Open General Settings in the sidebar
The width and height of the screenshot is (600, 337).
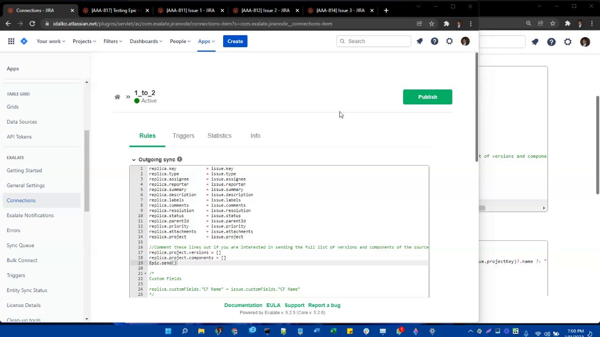tap(26, 185)
